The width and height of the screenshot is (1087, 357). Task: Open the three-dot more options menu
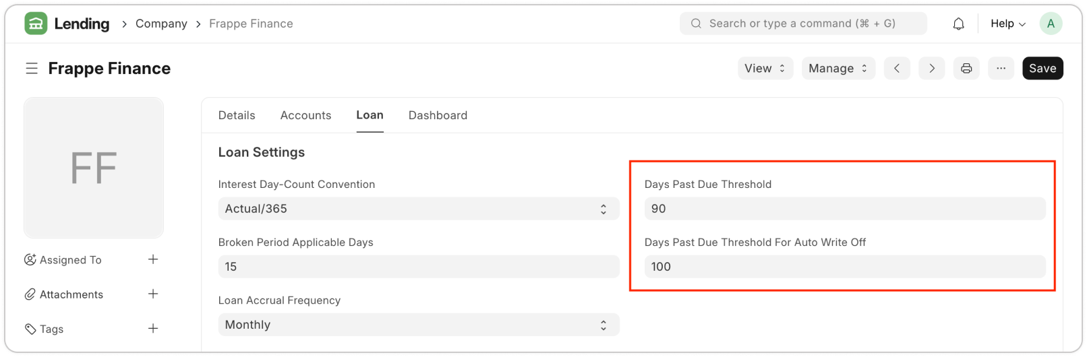tap(1001, 69)
